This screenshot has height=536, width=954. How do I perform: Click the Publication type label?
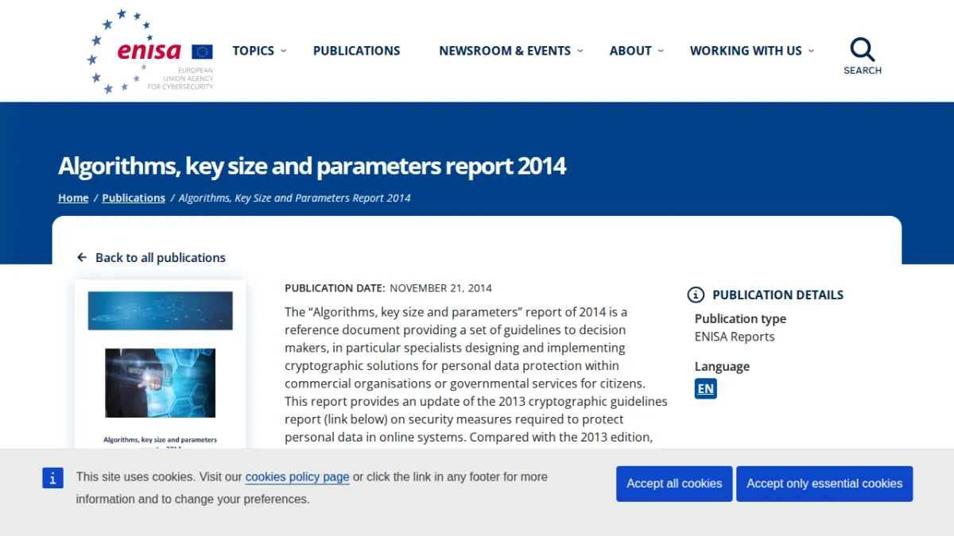pos(740,319)
